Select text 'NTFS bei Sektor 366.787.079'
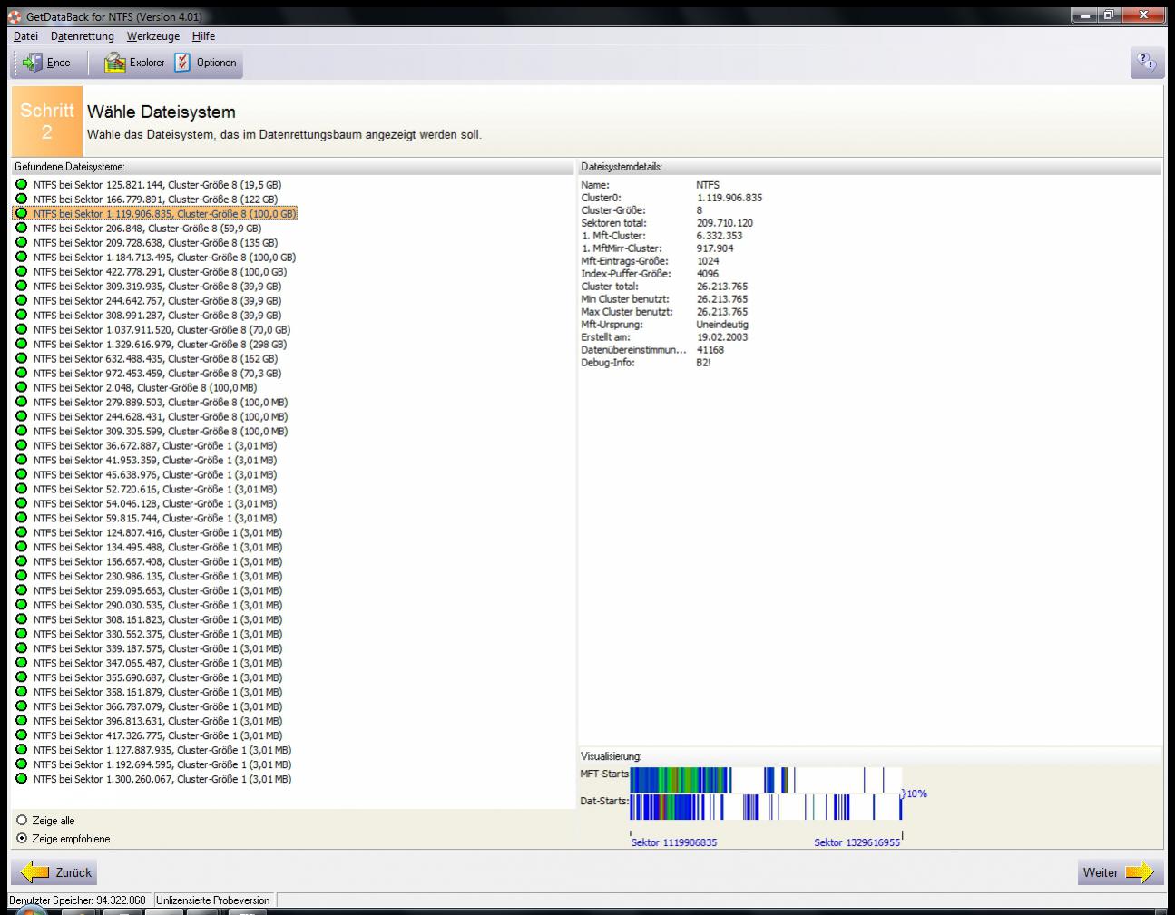 pyautogui.click(x=99, y=707)
